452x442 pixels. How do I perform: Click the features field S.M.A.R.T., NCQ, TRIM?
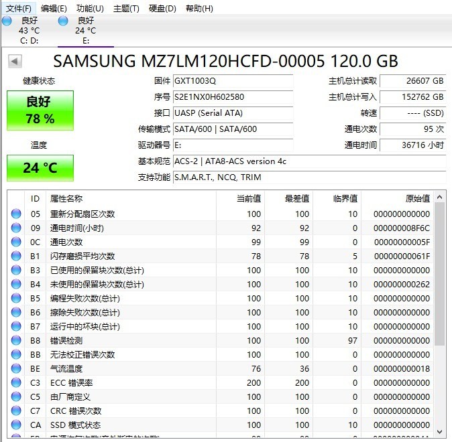[309, 177]
